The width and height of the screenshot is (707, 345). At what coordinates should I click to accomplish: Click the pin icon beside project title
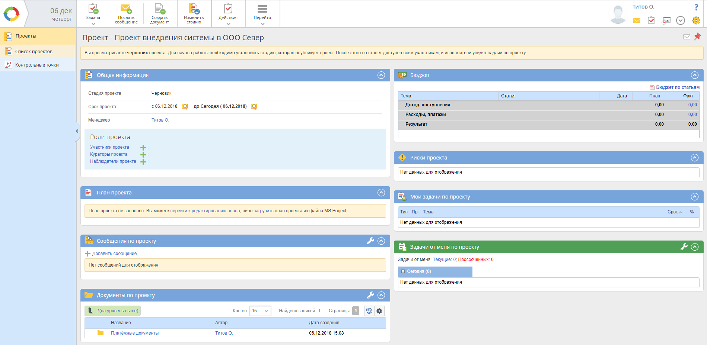(697, 36)
